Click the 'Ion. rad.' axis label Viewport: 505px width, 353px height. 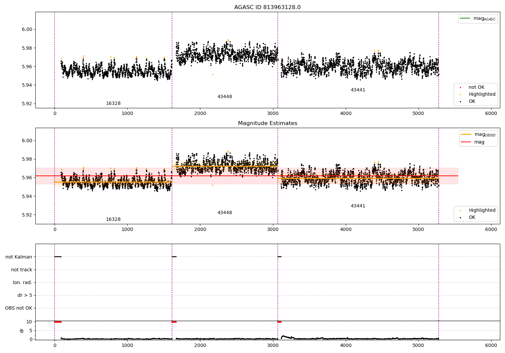pyautogui.click(x=23, y=283)
